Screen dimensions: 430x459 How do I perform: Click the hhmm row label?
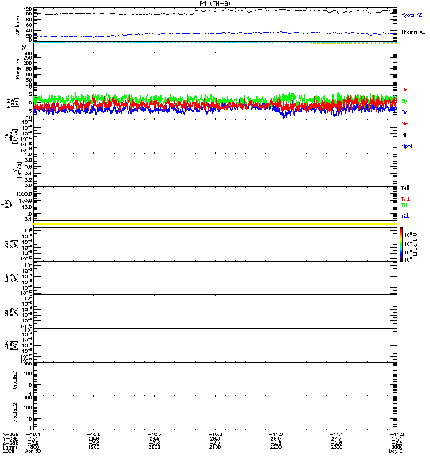pyautogui.click(x=10, y=447)
